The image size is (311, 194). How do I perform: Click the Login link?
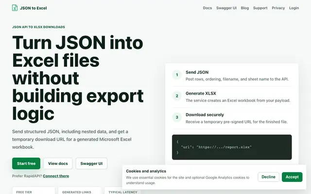pos(294,8)
